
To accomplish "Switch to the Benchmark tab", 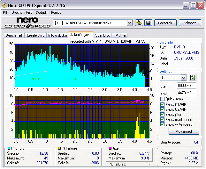I will (14, 35).
